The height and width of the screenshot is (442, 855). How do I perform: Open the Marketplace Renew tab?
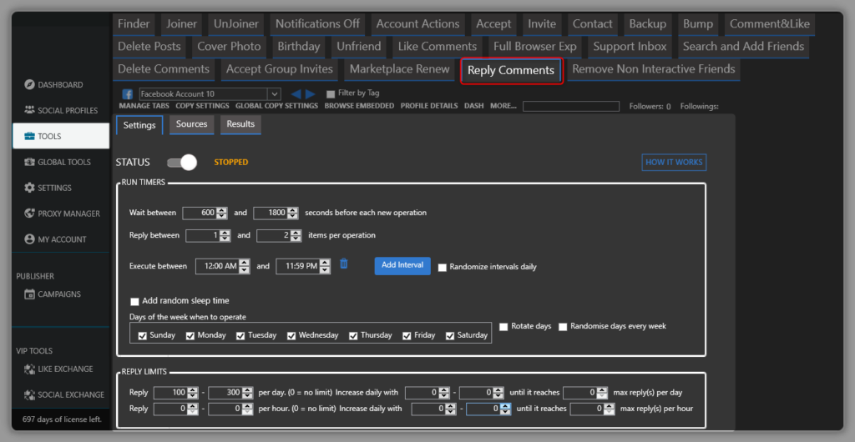[399, 69]
